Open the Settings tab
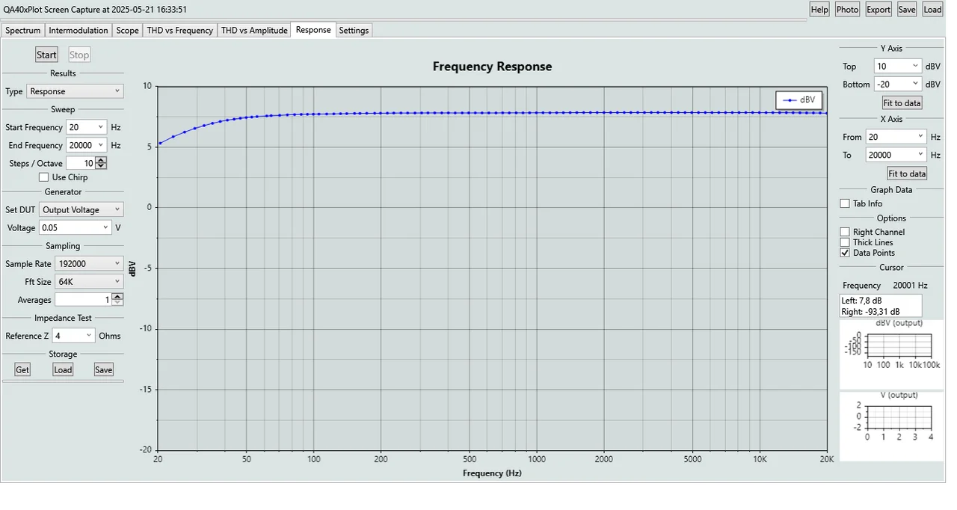This screenshot has width=957, height=510. click(x=353, y=30)
